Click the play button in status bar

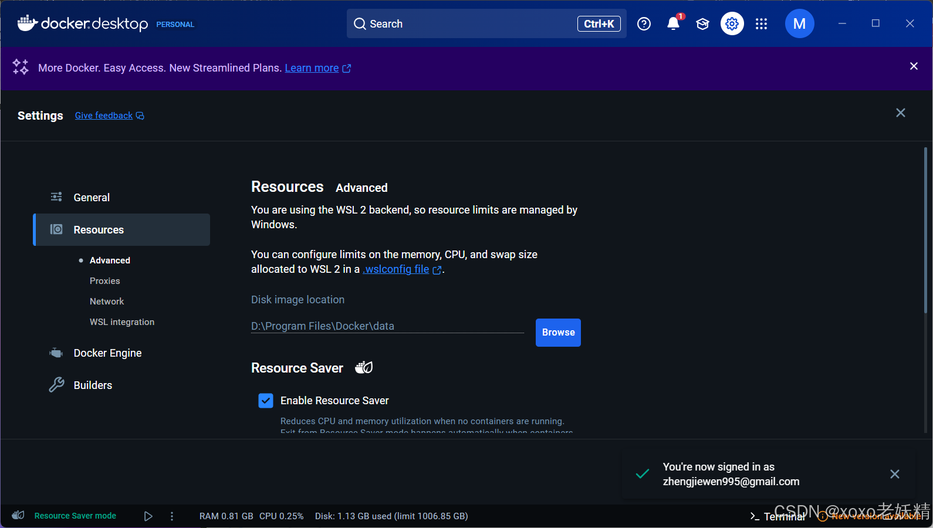pyautogui.click(x=148, y=516)
